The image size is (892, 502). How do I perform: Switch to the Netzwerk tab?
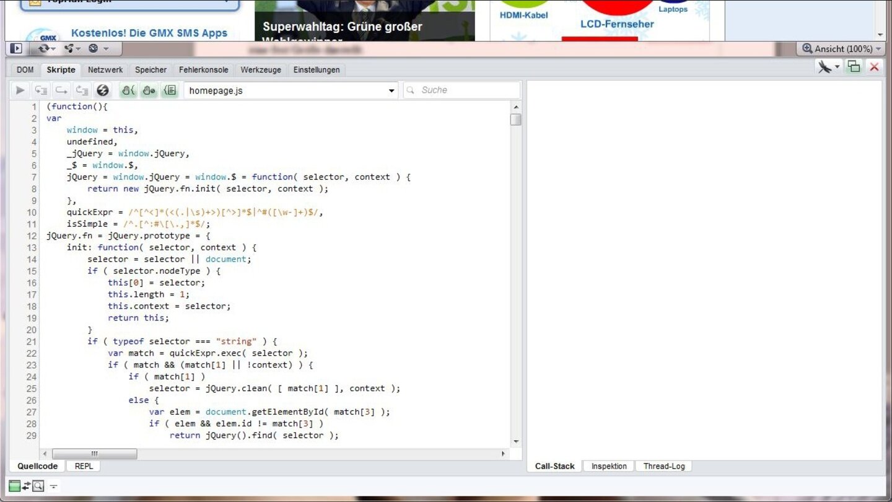(x=105, y=70)
